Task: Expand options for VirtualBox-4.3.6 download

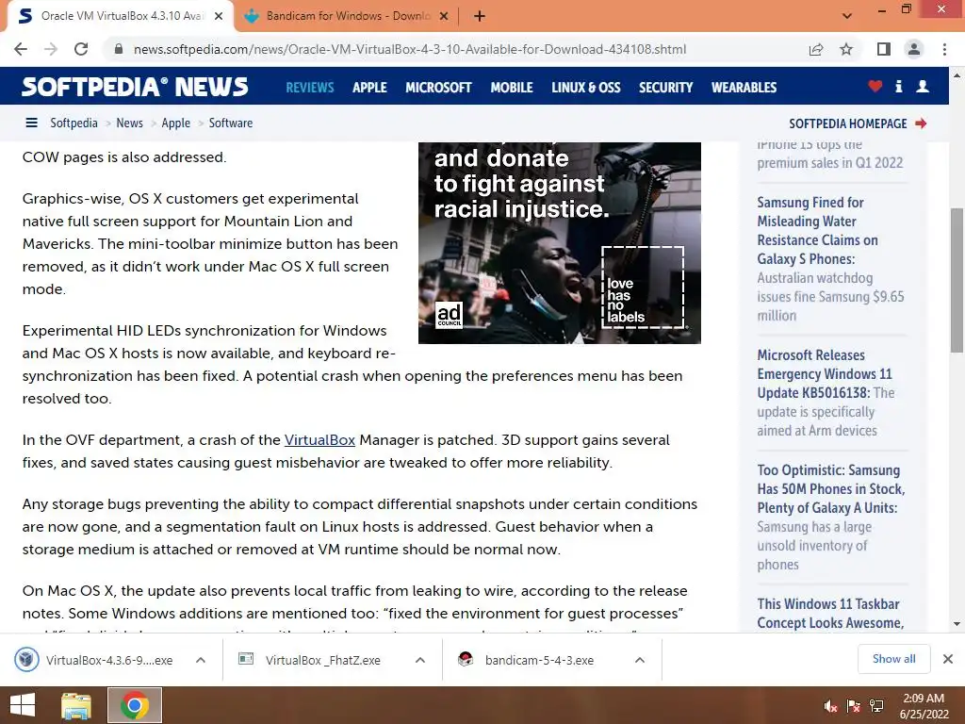Action: tap(201, 660)
